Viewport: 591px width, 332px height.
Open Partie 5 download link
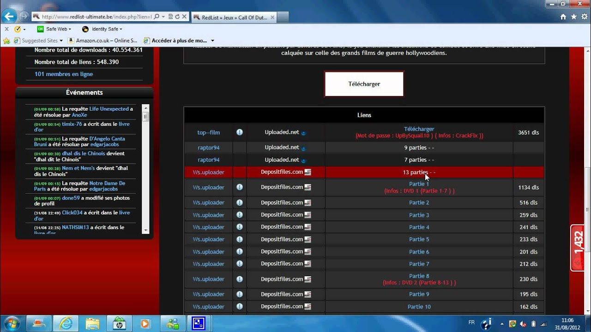coord(419,239)
